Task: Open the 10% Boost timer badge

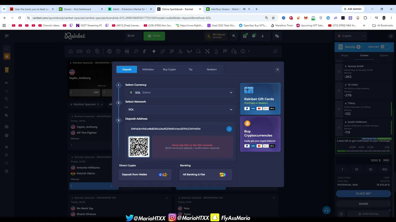Action: [x=215, y=36]
